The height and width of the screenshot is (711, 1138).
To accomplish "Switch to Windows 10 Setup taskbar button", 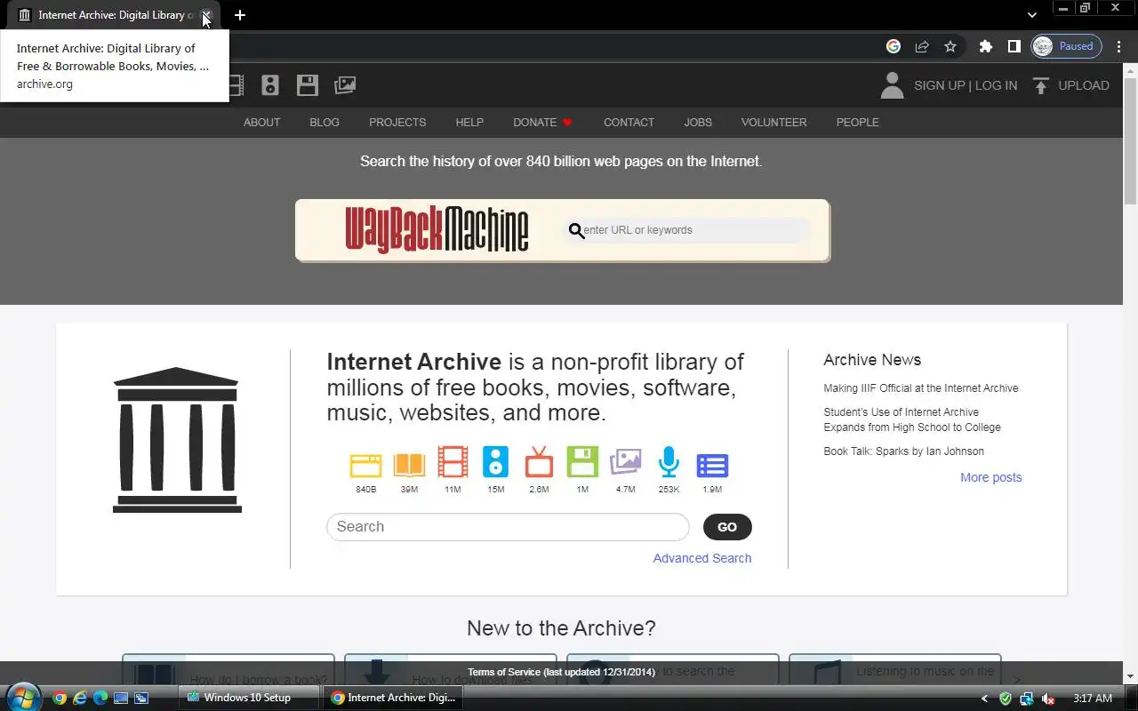I will [249, 698].
